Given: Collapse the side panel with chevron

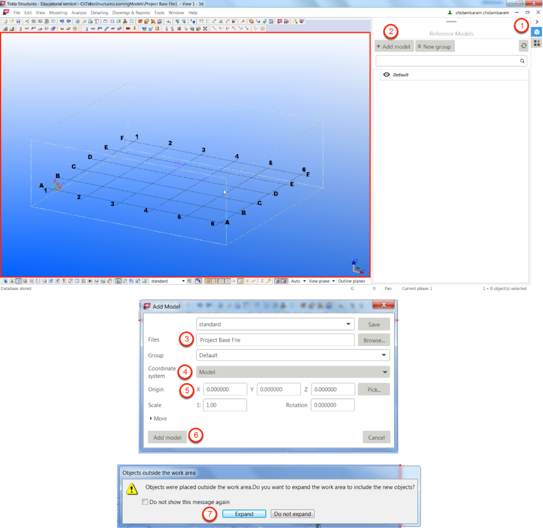Looking at the screenshot, I should pyautogui.click(x=537, y=22).
